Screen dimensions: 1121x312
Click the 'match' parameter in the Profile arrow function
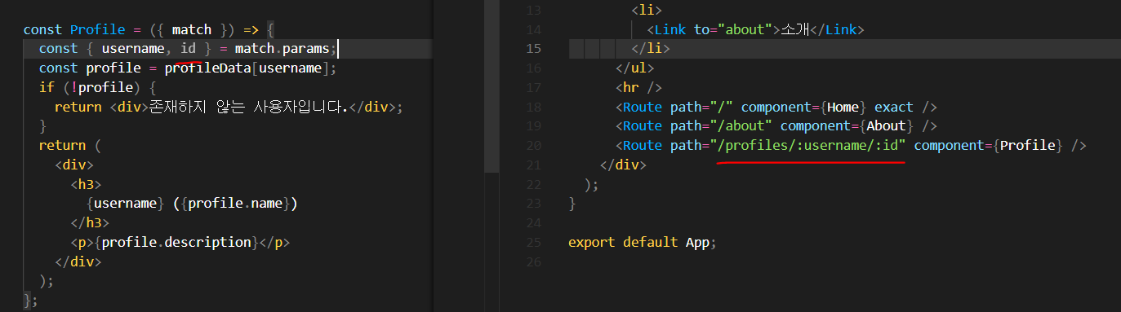[192, 29]
